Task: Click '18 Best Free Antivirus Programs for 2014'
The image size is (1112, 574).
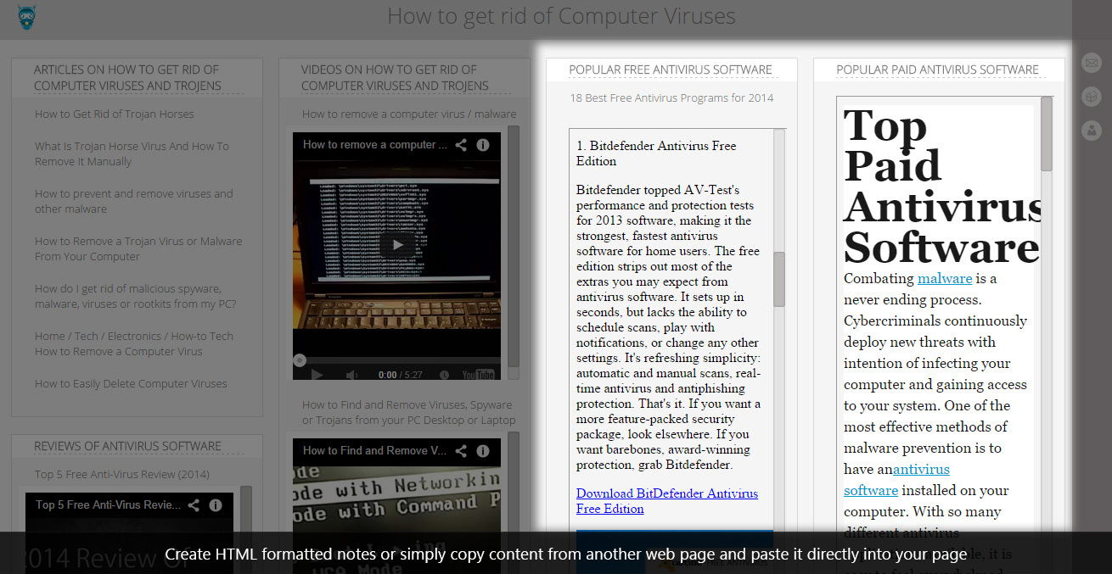Action: pos(671,98)
